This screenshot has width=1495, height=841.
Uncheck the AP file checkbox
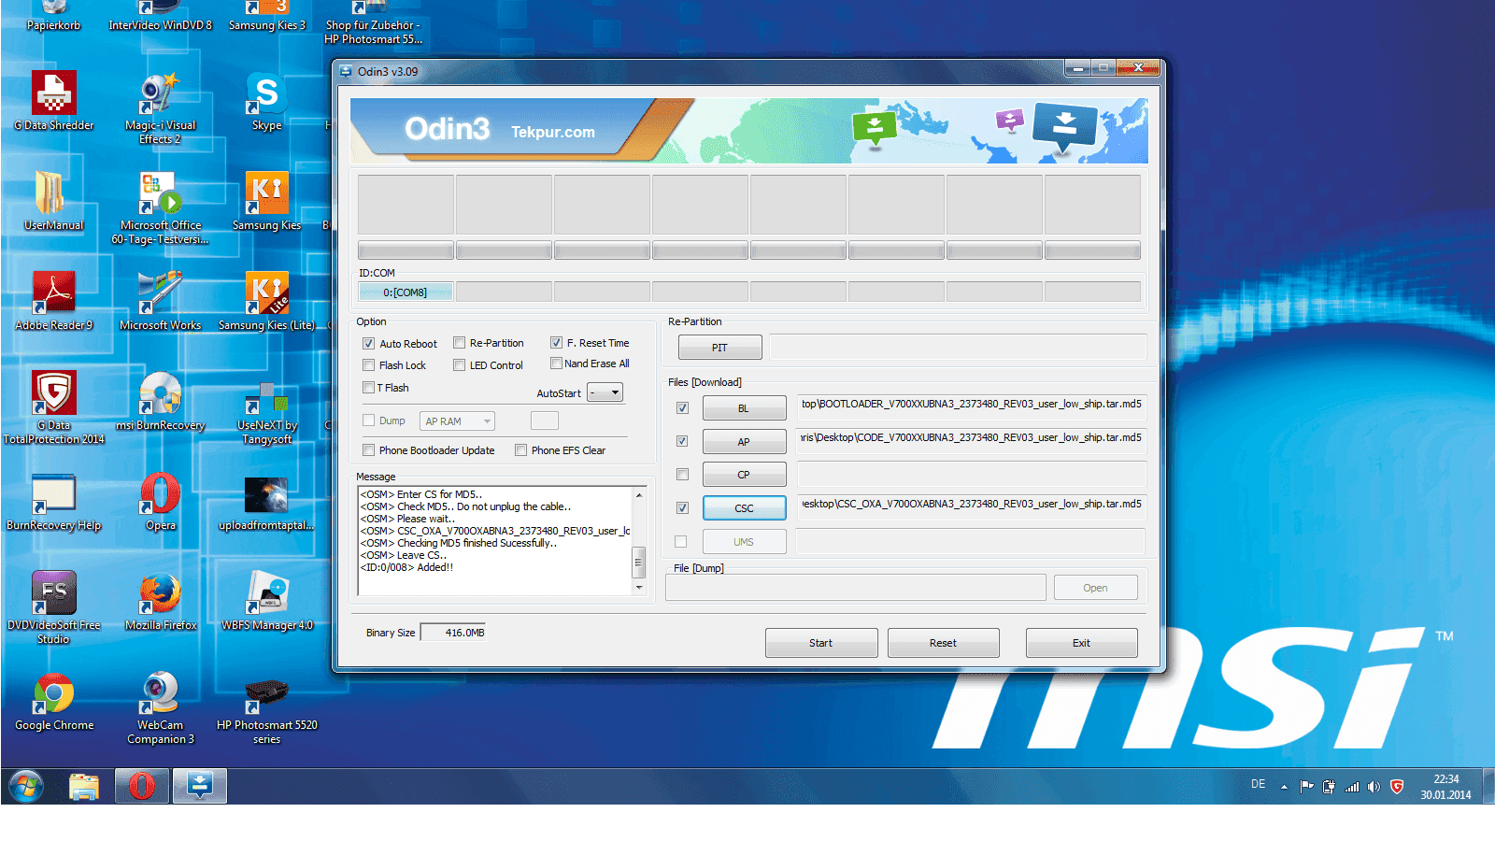pos(683,441)
